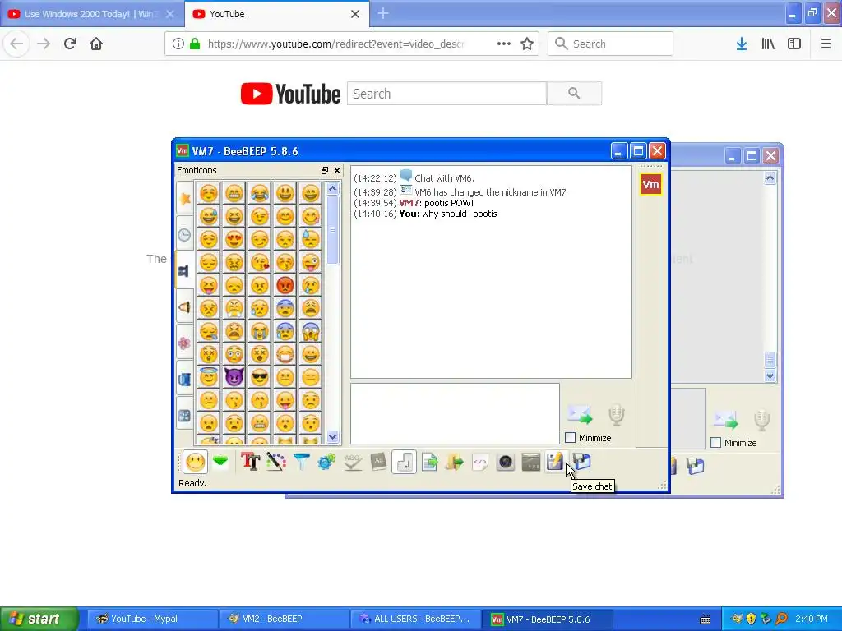Select the smileys people emoticon tab

(x=185, y=270)
